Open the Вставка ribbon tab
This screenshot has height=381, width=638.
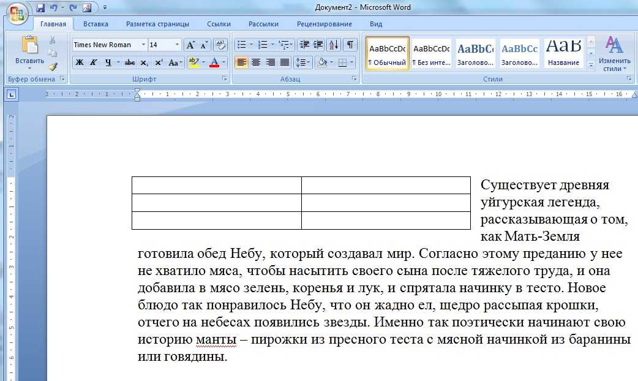tap(96, 24)
